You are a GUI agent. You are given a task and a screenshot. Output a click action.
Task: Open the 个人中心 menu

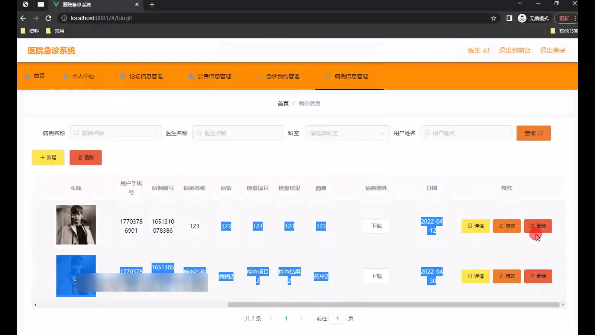pyautogui.click(x=83, y=76)
